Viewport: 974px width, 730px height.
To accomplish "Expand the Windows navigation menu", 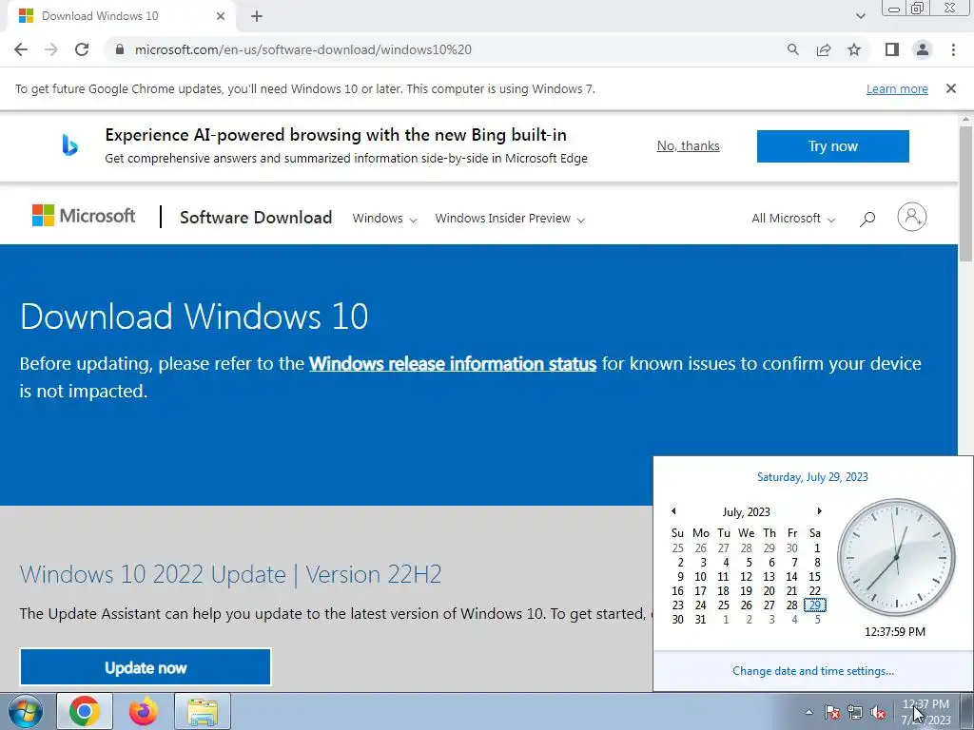I will [384, 219].
